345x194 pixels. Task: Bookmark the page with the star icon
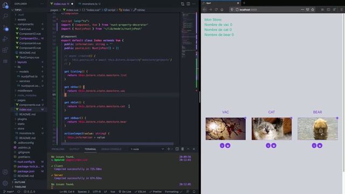[313, 10]
